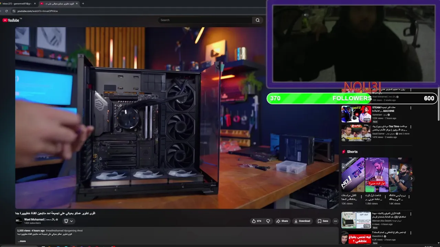Viewport: 440px width, 247px height.
Task: Open the short with 14K views
Action: [x=400, y=175]
